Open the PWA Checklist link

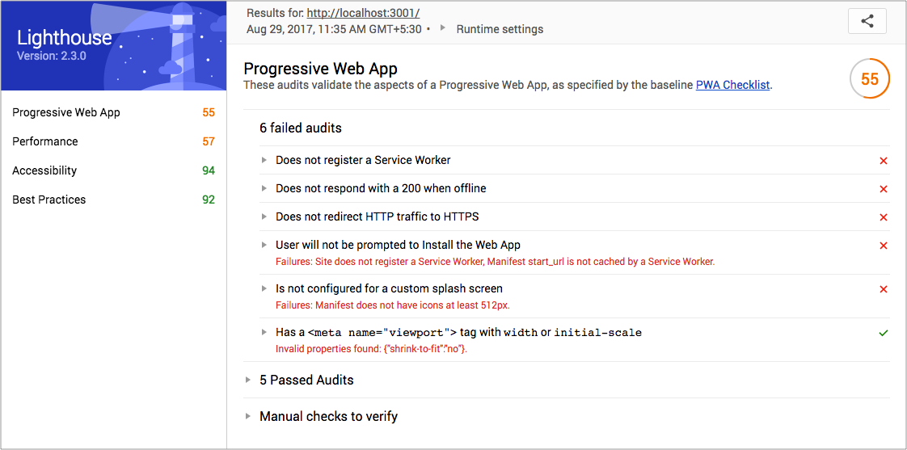733,85
